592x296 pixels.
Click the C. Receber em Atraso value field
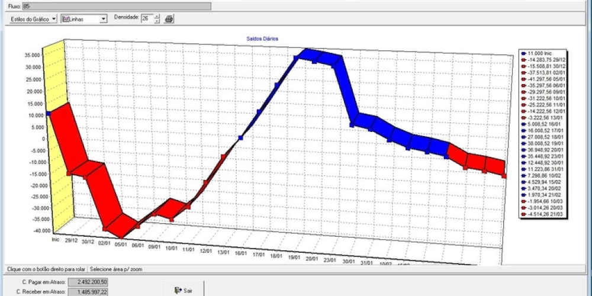pos(88,292)
